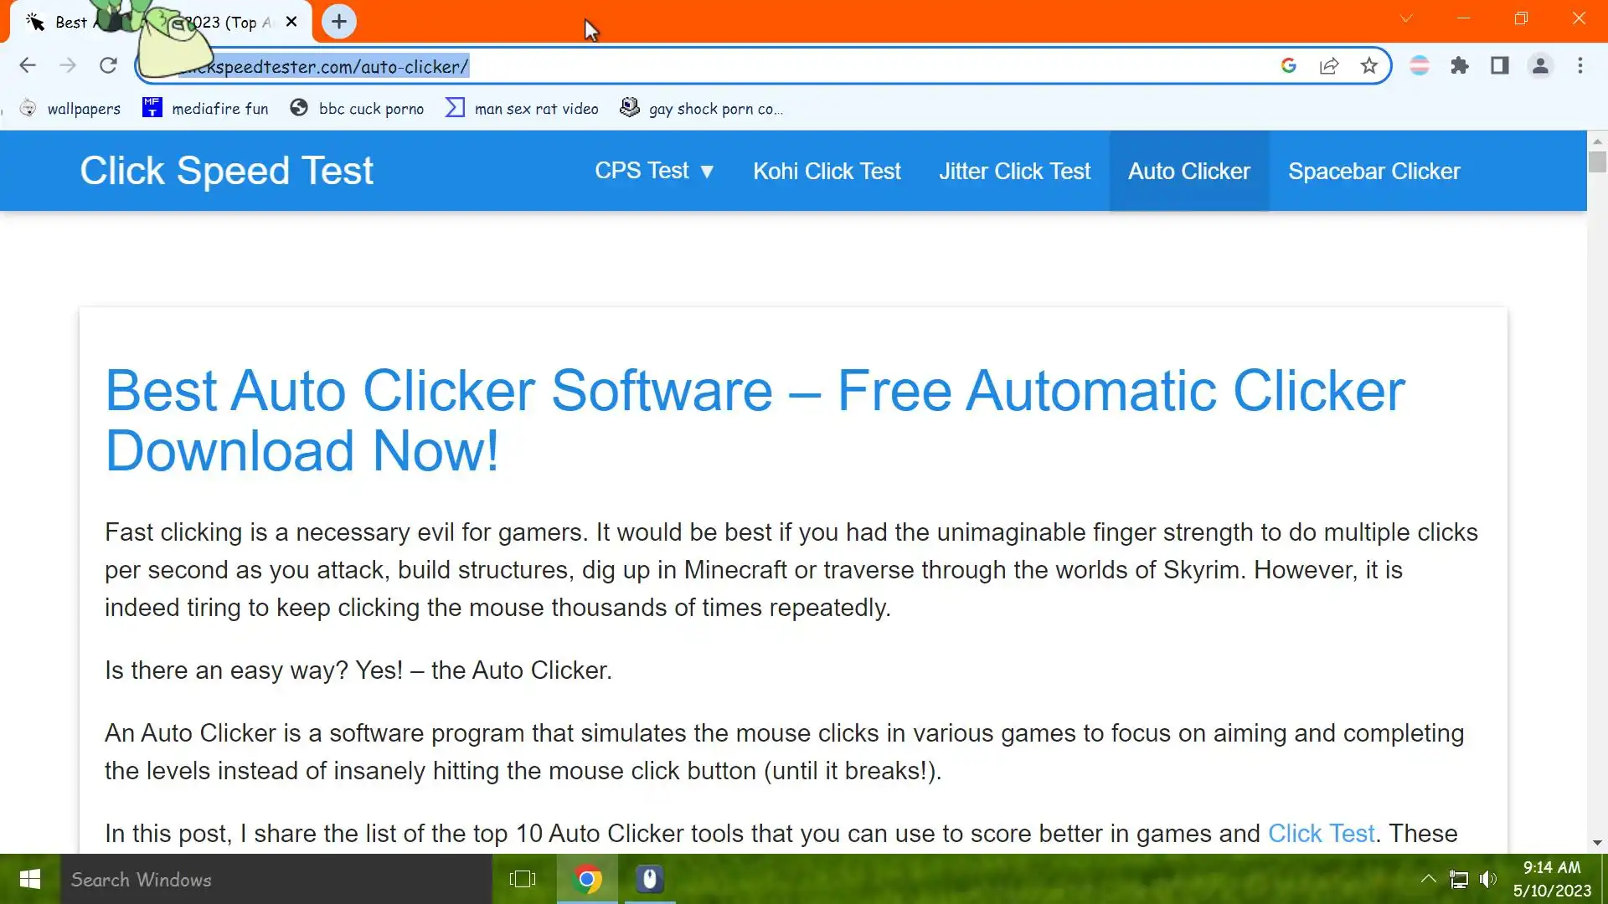The width and height of the screenshot is (1608, 904).
Task: Open the Kohi Click Test page
Action: pos(826,171)
